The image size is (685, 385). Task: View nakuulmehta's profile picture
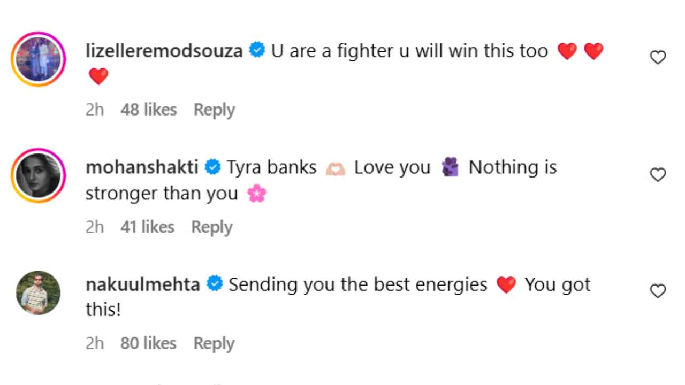[39, 292]
